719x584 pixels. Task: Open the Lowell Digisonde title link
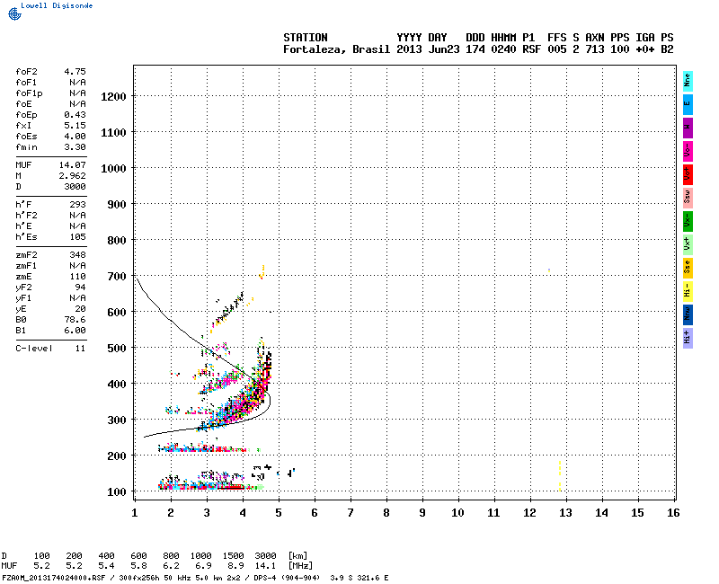[57, 5]
